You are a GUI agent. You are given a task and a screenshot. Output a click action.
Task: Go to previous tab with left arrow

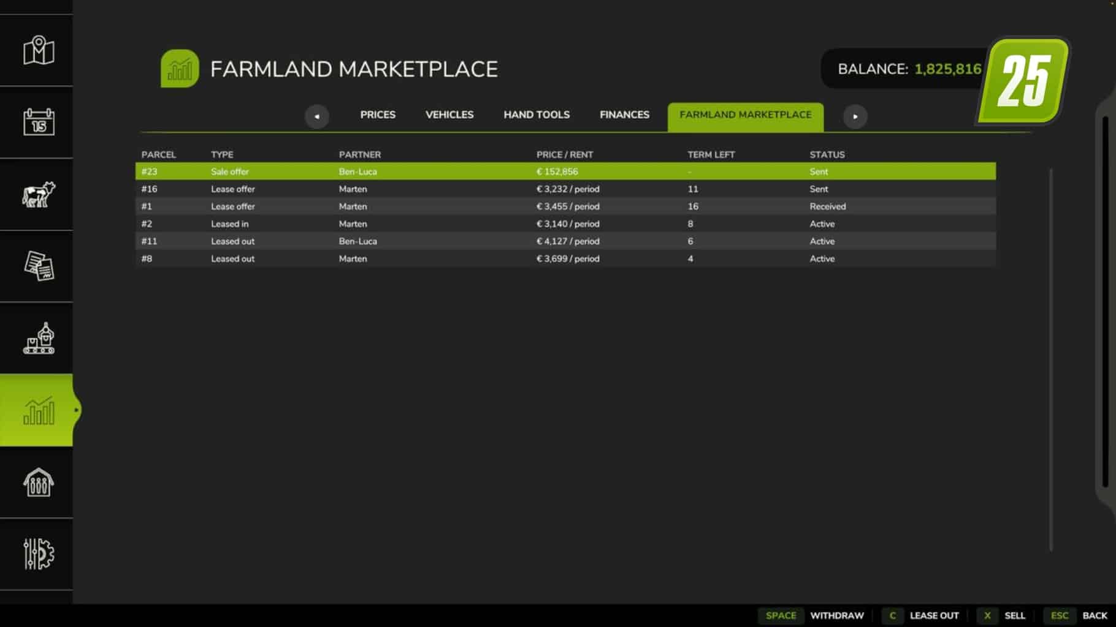[317, 116]
